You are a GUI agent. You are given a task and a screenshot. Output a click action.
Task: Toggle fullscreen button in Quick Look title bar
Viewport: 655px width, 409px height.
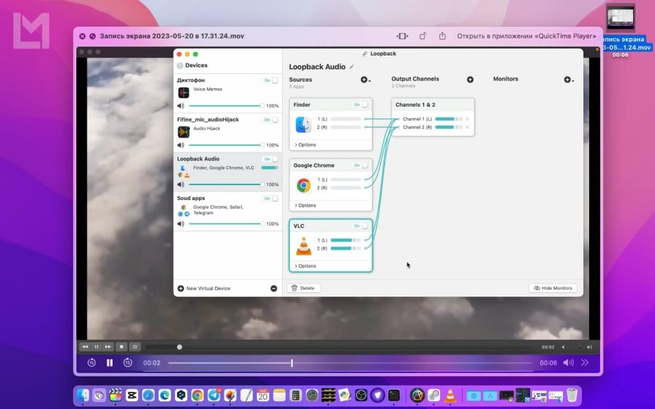pos(92,36)
